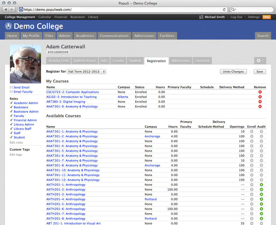
Task: Click the Demo College logo seal
Action: [8, 26]
